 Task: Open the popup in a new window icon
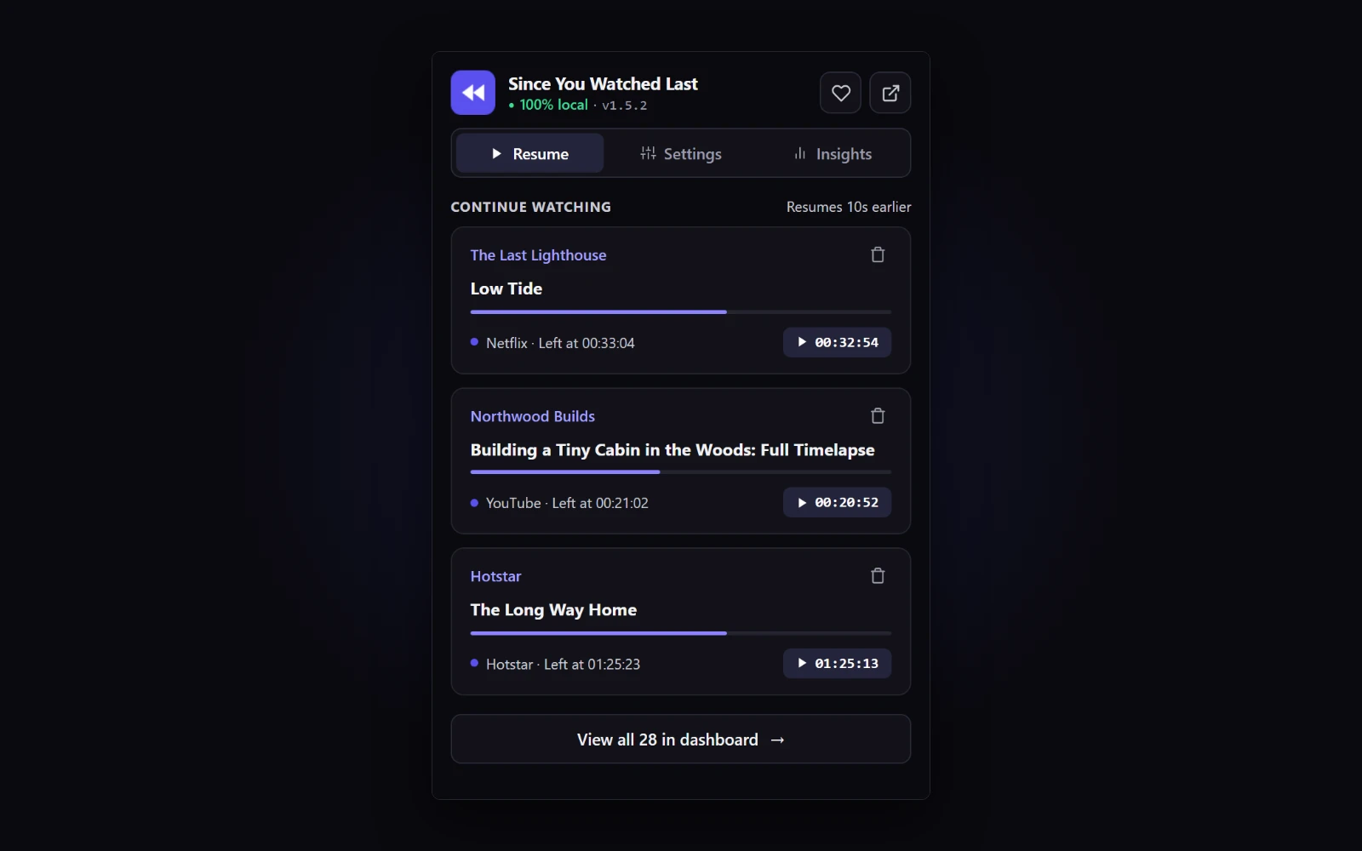click(x=890, y=93)
